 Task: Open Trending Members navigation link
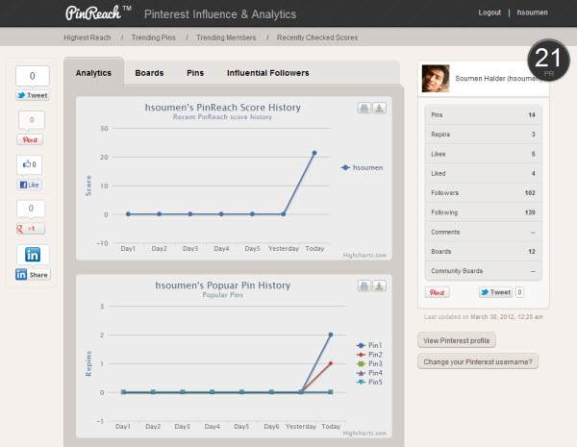[226, 37]
